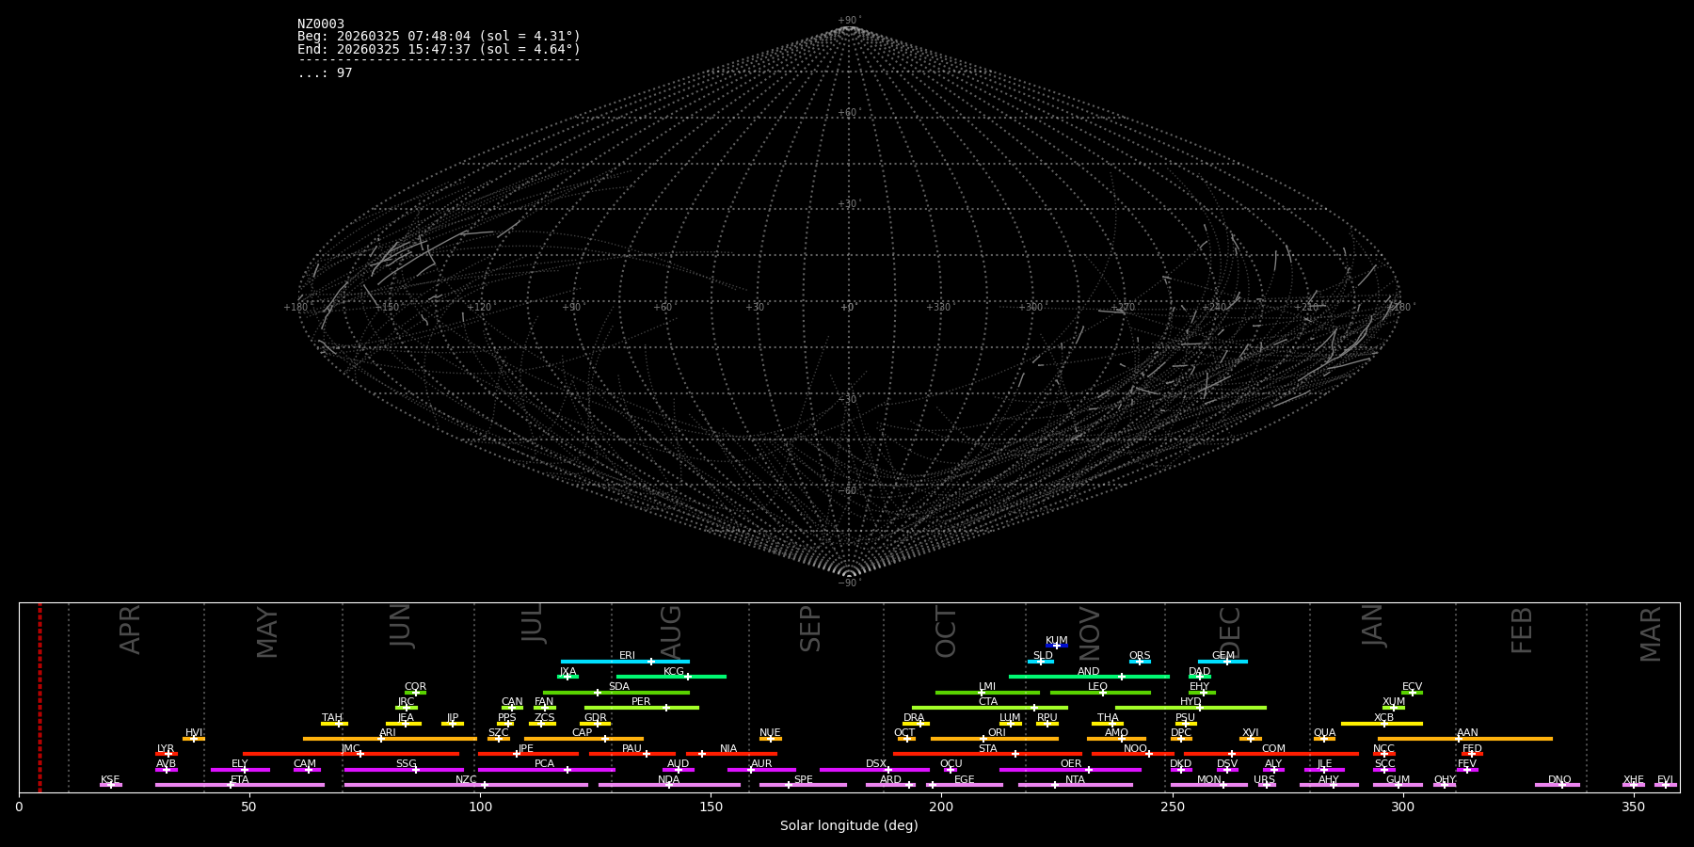Click the PER shower label
Image resolution: width=1694 pixels, height=847 pixels.
[x=641, y=702]
